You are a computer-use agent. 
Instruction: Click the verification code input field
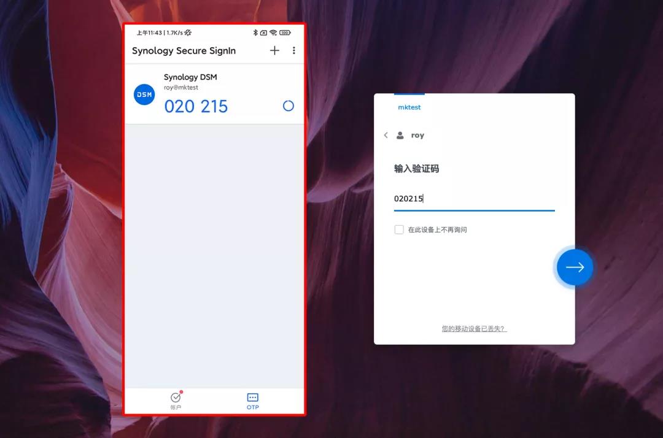474,199
